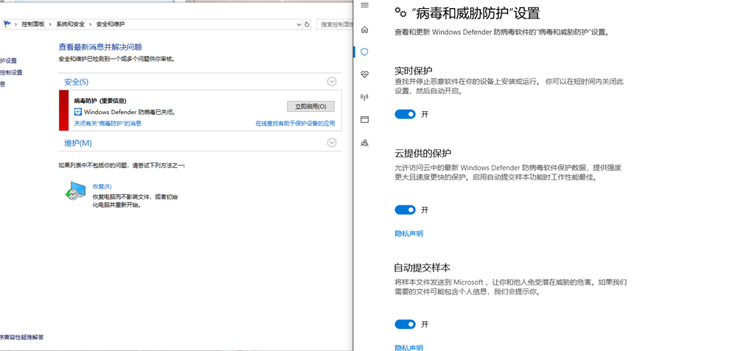Open Firewall & network protection antenna icon
Image resolution: width=755 pixels, height=351 pixels.
(364, 97)
